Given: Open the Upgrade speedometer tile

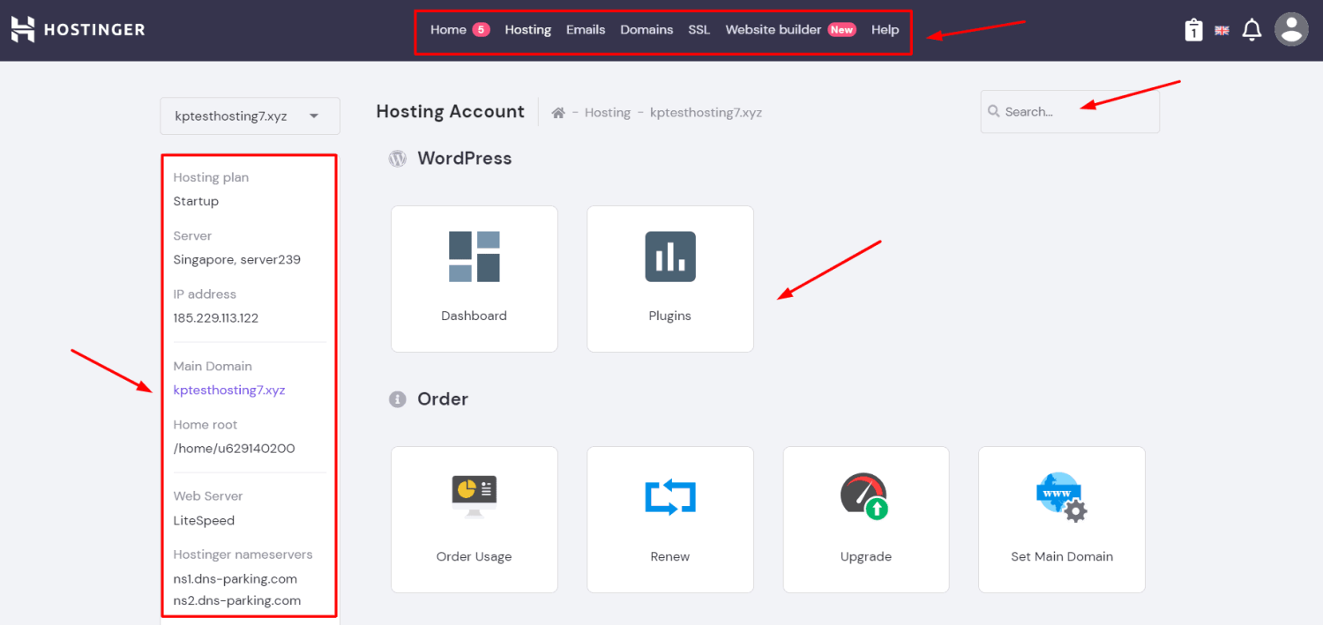Looking at the screenshot, I should tap(865, 519).
